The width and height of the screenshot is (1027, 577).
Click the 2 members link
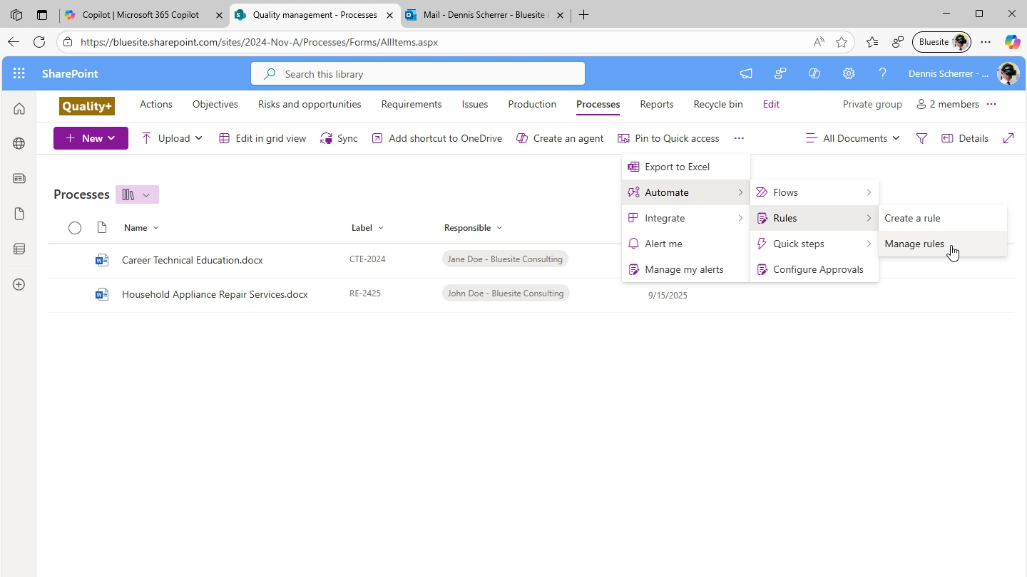click(x=948, y=104)
